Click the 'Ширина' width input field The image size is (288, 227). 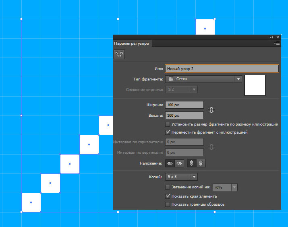184,105
